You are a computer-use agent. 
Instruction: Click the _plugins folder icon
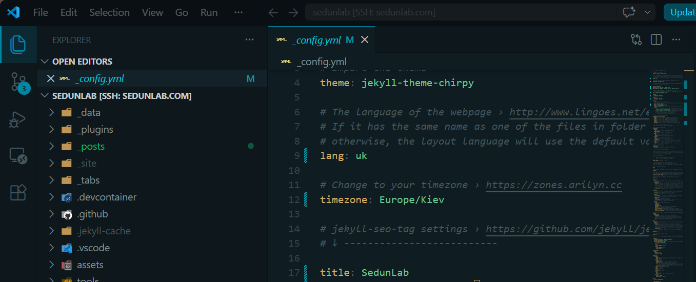pyautogui.click(x=66, y=129)
